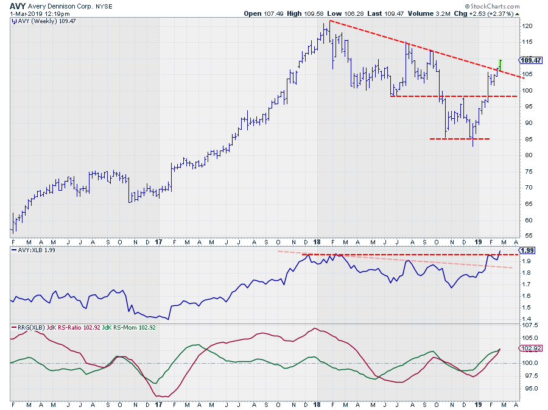Click the 97.5 label on RRG axis
This screenshot has width=548, height=410.
coord(531,375)
